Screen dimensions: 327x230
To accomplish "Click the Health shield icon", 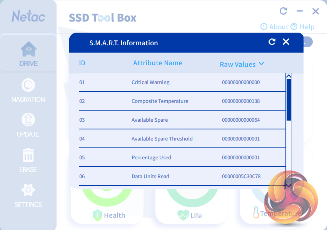I will click(98, 215).
